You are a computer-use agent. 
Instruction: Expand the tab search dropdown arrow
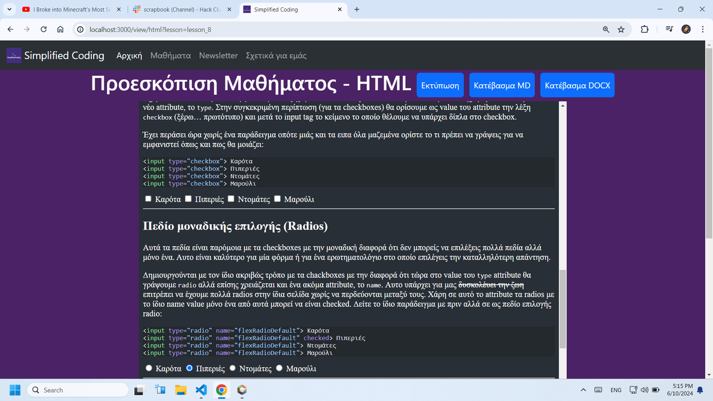[x=9, y=9]
